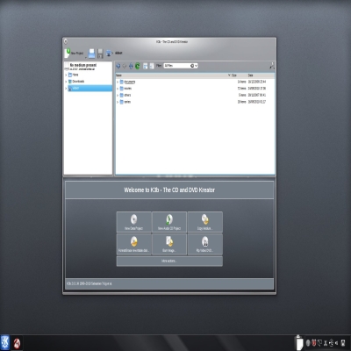Screen dimensions: 351x351
Task: Start a New Audio CD Project
Action: coord(169,222)
